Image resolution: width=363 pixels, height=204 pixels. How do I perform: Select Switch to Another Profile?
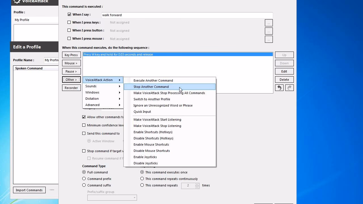click(x=170, y=99)
